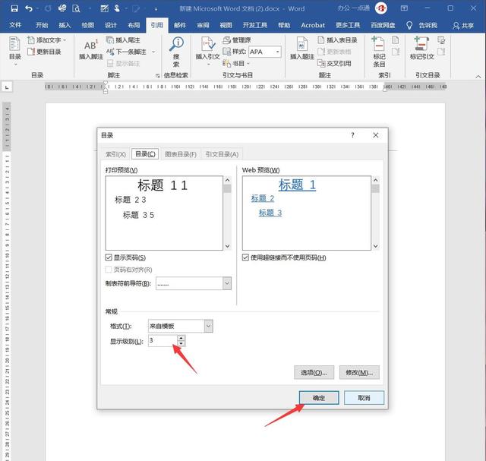Click the Share (共享) button
Viewport: 486px width, 461px height.
pyautogui.click(x=463, y=25)
